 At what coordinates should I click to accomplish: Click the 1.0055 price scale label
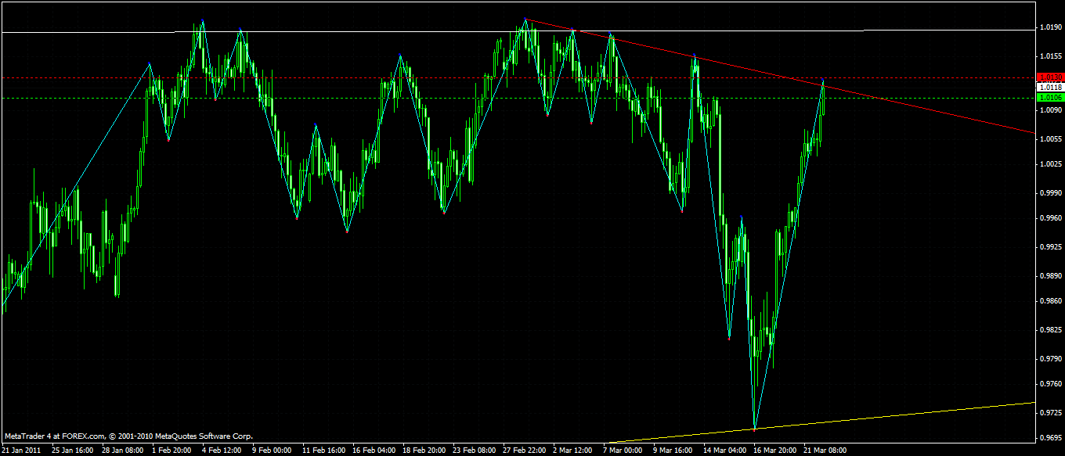click(x=1050, y=138)
